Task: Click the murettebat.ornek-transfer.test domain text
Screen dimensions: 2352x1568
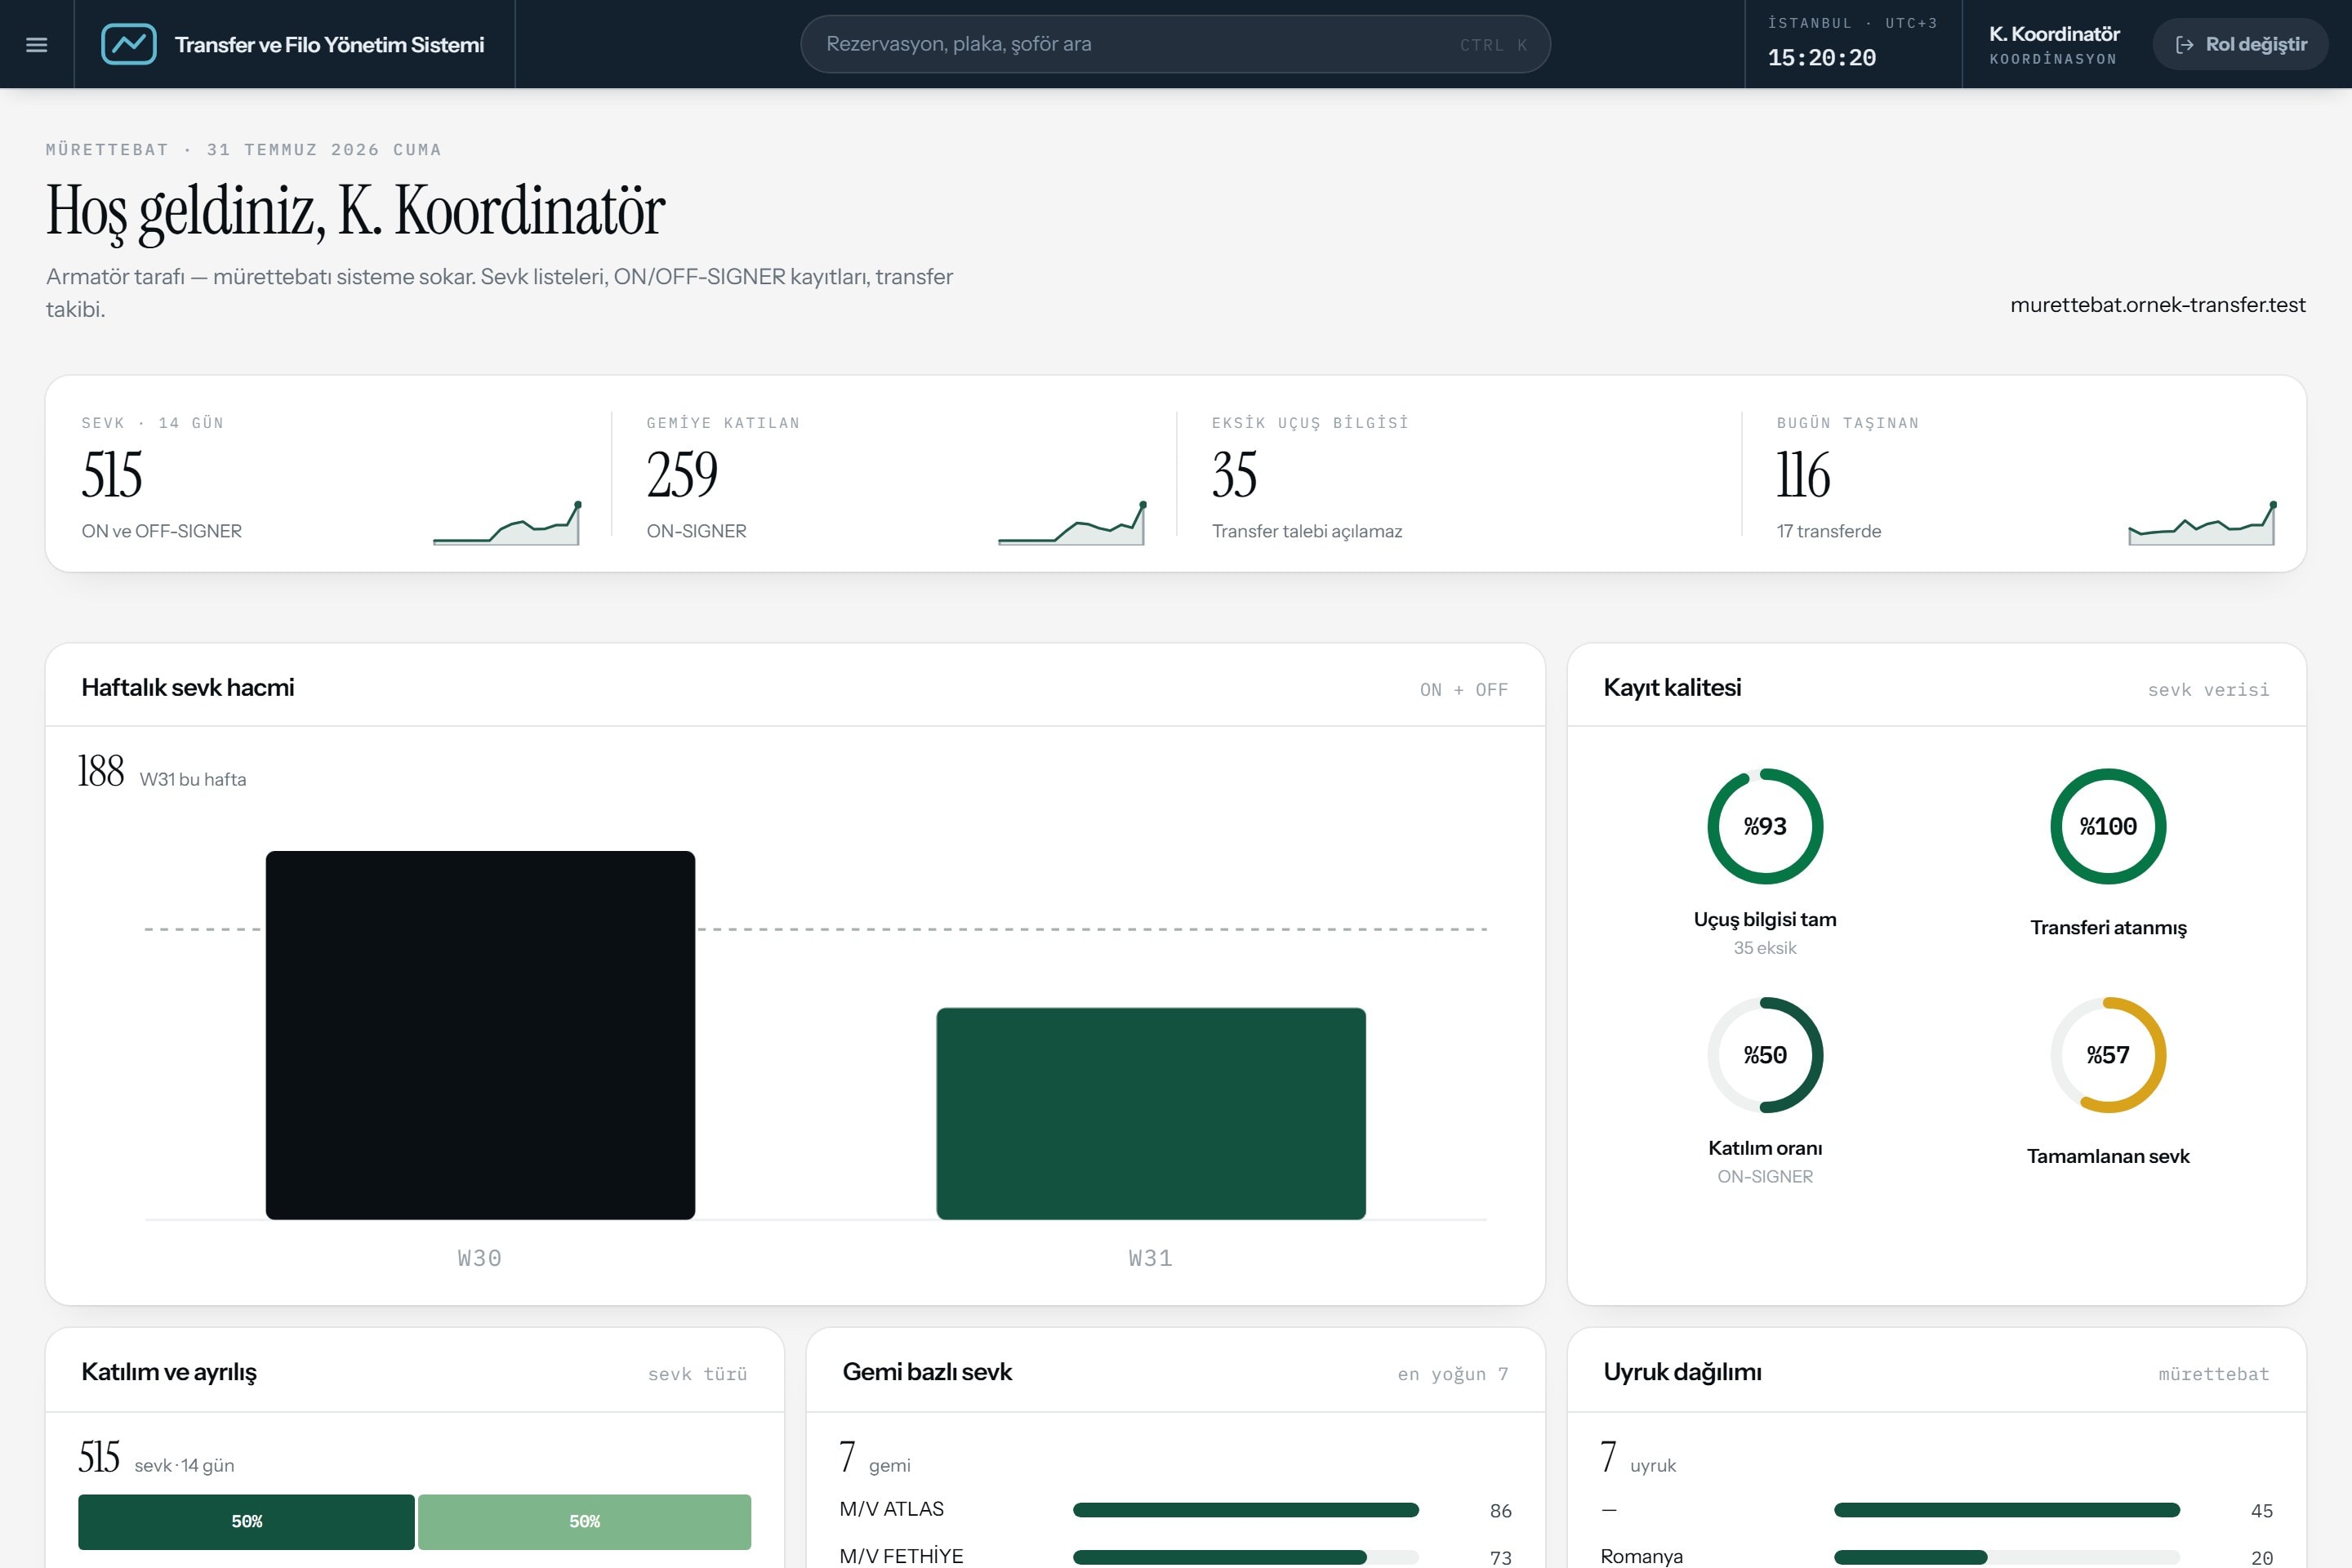Action: (x=2158, y=304)
